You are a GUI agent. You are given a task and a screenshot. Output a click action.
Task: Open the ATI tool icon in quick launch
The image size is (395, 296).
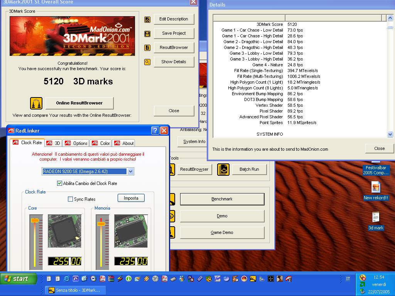[x=289, y=279]
